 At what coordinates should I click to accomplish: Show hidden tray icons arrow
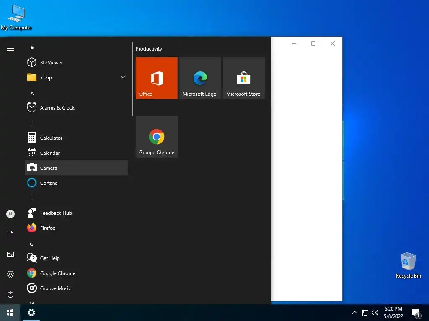(x=354, y=313)
